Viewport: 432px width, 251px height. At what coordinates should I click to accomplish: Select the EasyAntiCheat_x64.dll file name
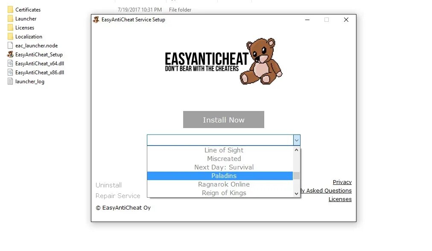point(40,63)
